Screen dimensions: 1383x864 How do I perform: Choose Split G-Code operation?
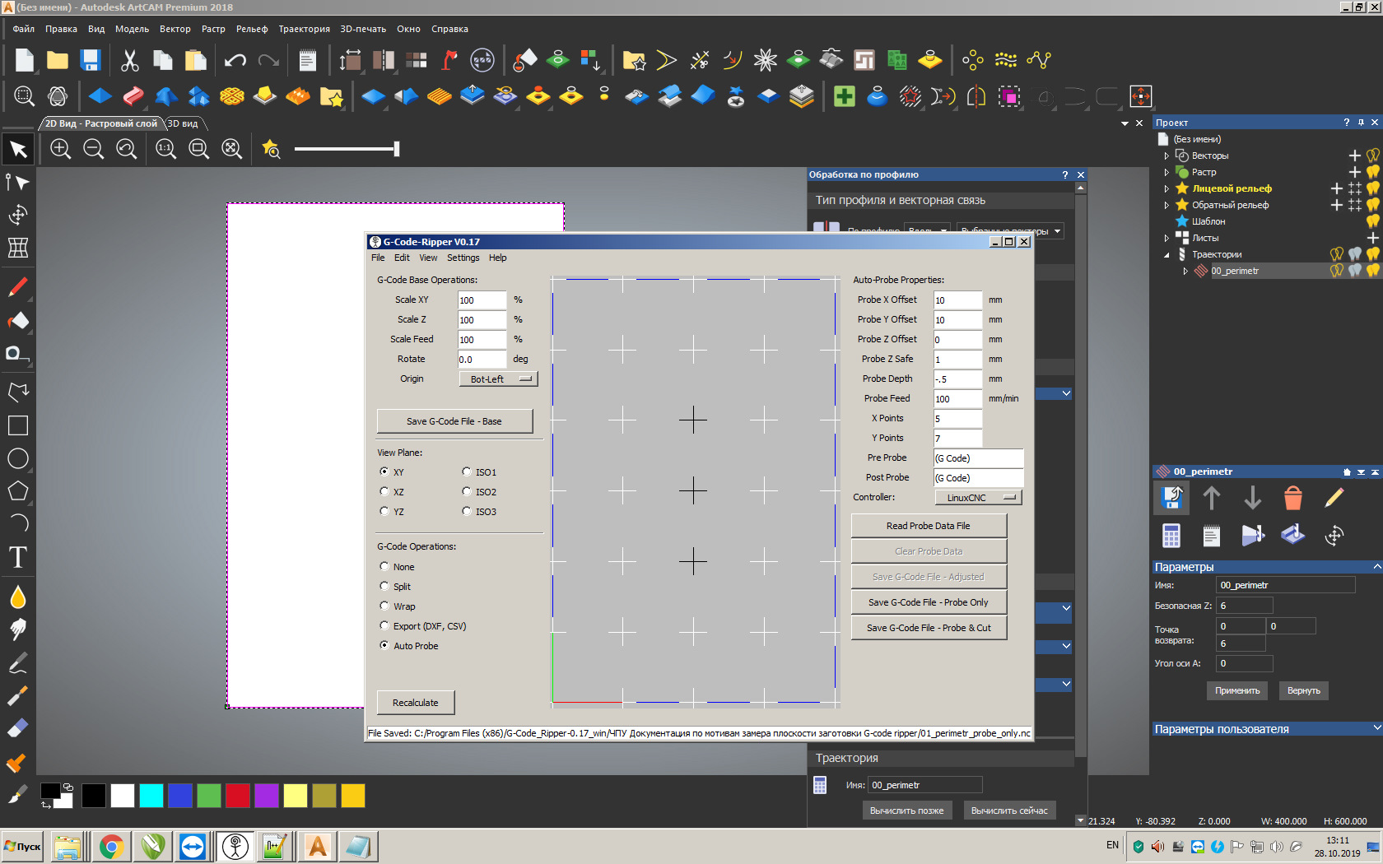click(x=384, y=586)
